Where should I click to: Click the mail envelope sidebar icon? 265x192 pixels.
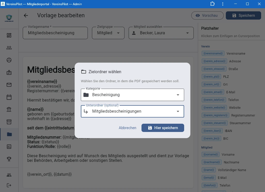[x=9, y=85]
